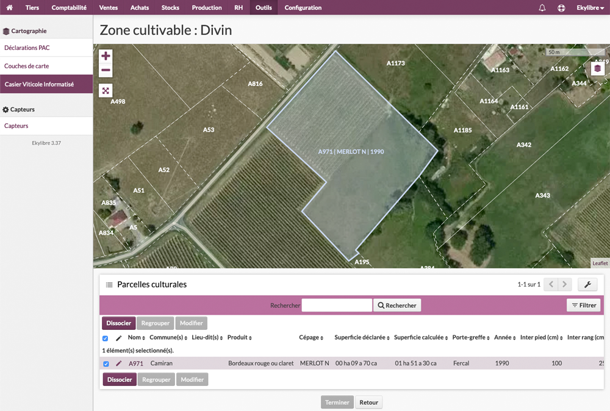The width and height of the screenshot is (610, 411).
Task: Click the A971 name cell
Action: point(136,363)
